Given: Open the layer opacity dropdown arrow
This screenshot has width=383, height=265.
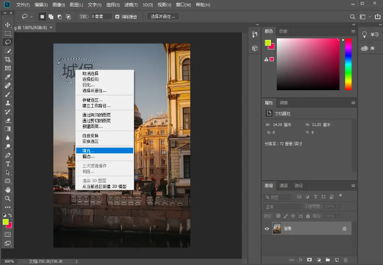Looking at the screenshot, I should click(339, 207).
